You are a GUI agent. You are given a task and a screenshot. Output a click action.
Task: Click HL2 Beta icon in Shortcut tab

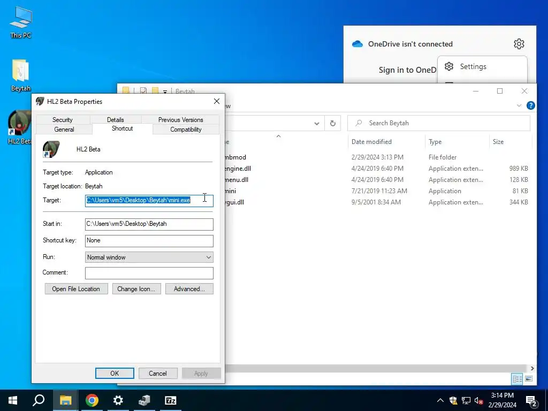pos(51,149)
